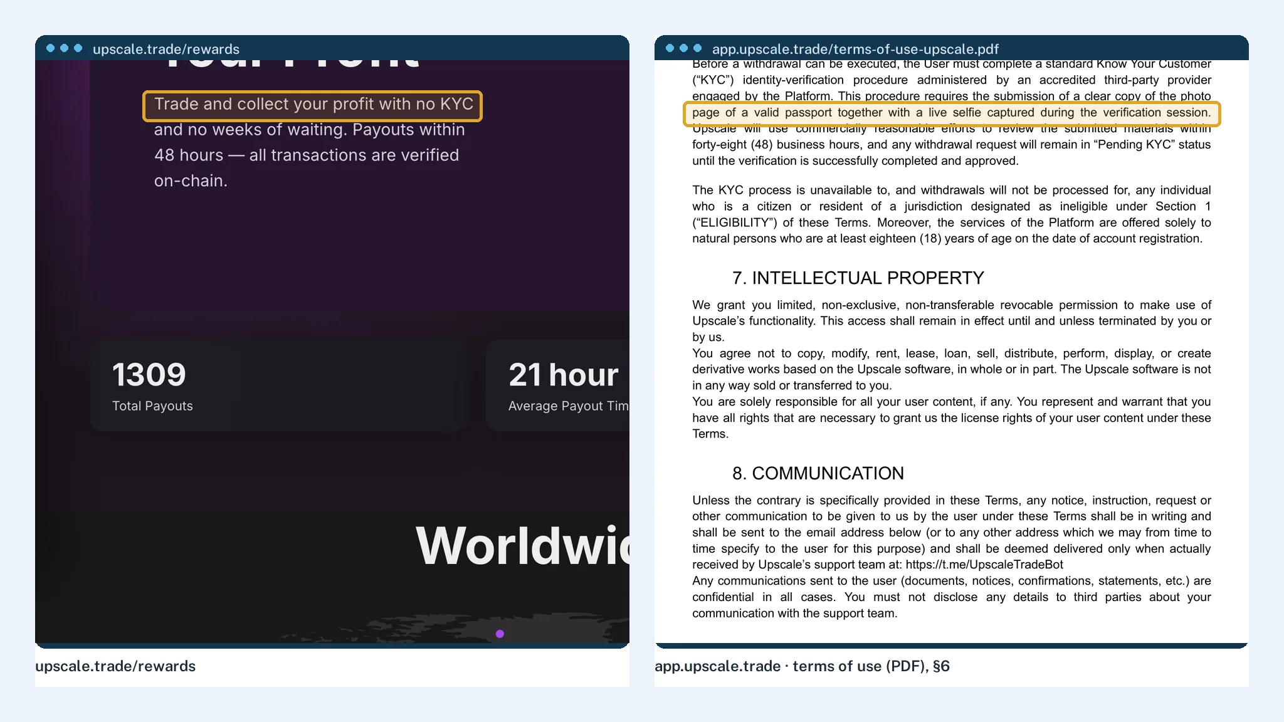Viewport: 1284px width, 722px height.
Task: Click the paragraph starting 'The KYC process is unavailable'
Action: click(x=951, y=214)
